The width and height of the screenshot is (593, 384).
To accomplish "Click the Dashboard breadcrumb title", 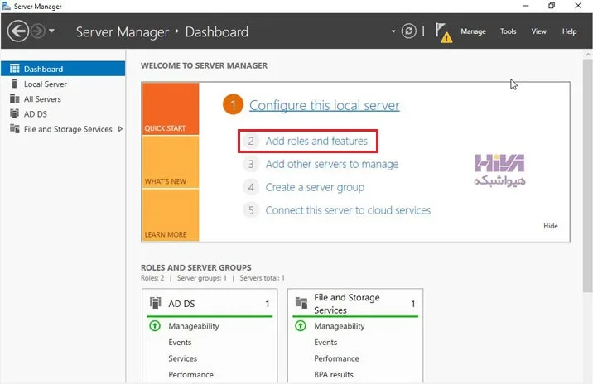I will [x=217, y=31].
